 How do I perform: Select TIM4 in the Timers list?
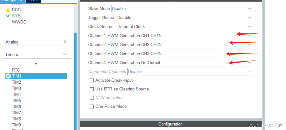tap(16, 94)
